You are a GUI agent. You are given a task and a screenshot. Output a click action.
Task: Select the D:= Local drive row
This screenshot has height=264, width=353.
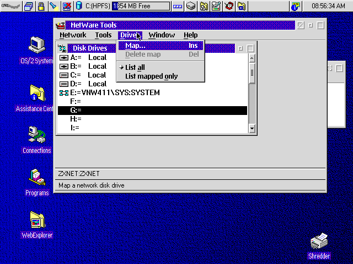coord(152,84)
